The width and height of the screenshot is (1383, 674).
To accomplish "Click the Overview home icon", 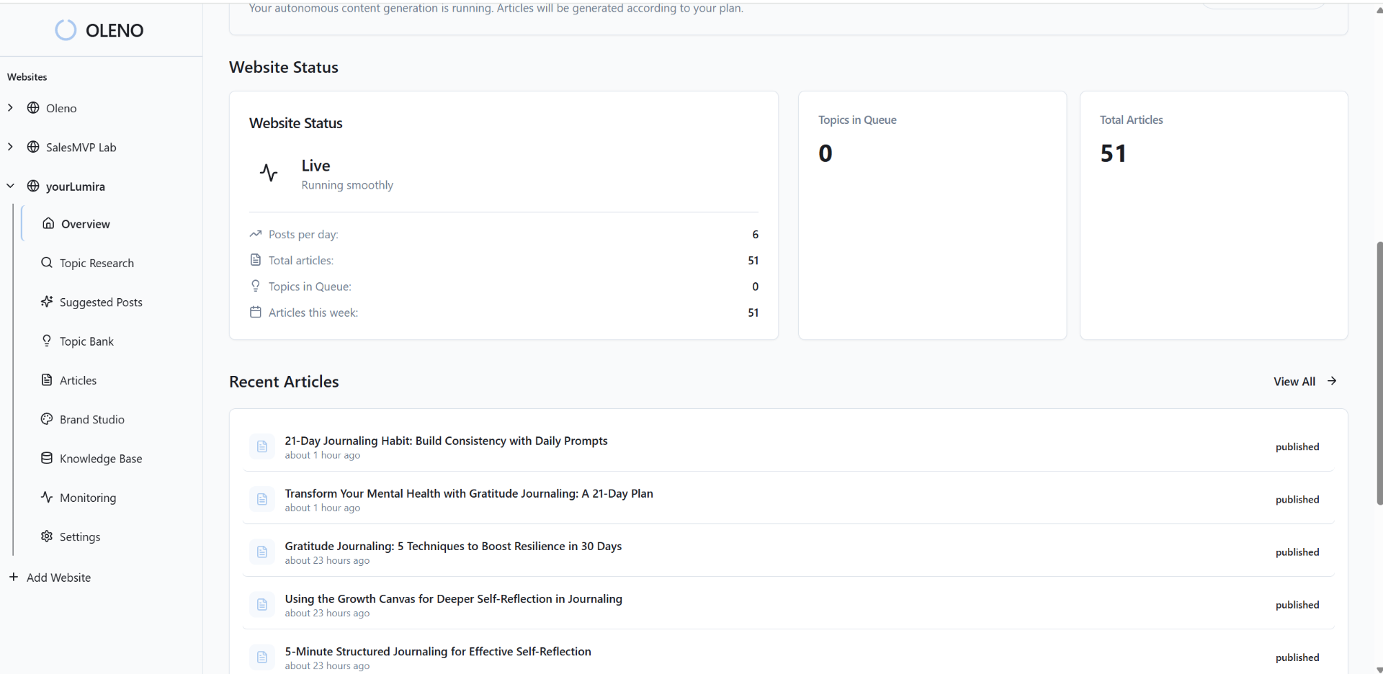I will [47, 223].
